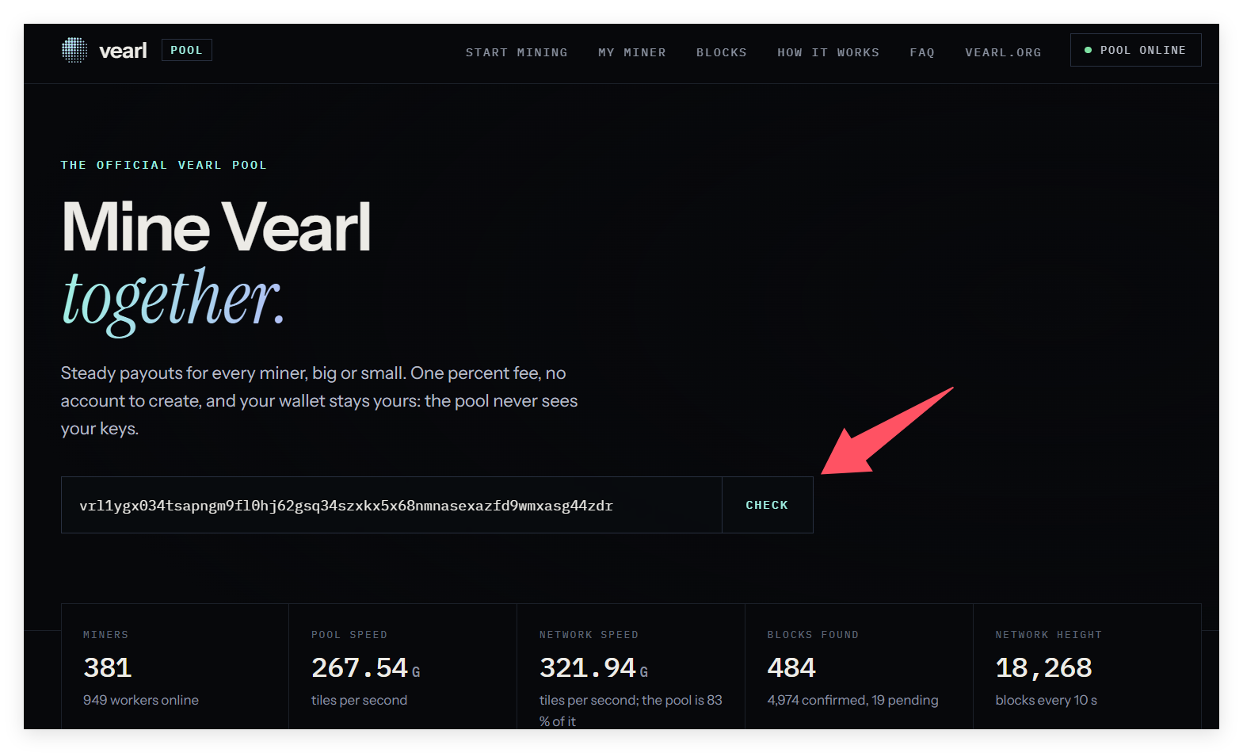Click the vearl wordmark in the header

click(123, 51)
